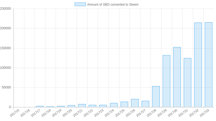Select the bar for week 201726
The width and height of the screenshot is (216, 121).
135,103
